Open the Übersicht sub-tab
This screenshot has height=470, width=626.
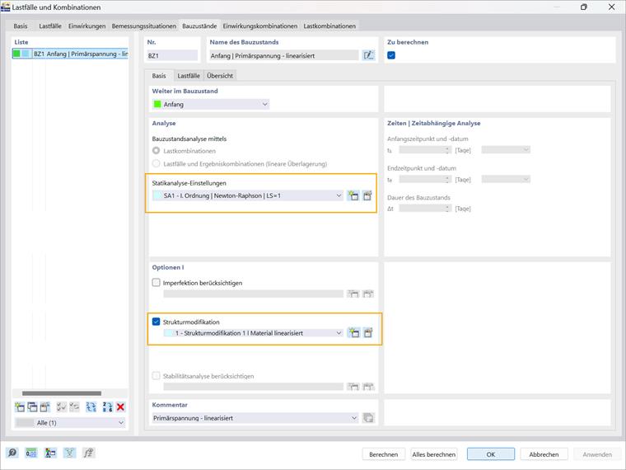click(220, 76)
